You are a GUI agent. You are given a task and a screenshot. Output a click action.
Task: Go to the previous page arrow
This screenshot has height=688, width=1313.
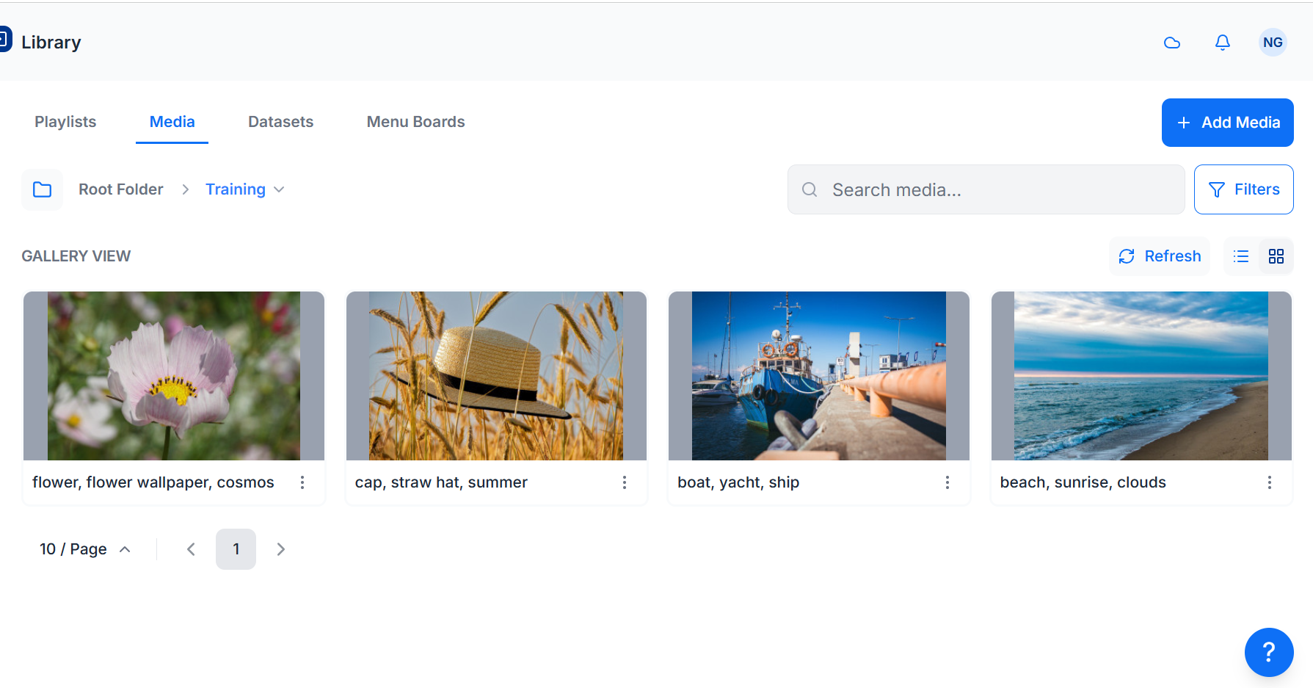click(191, 549)
